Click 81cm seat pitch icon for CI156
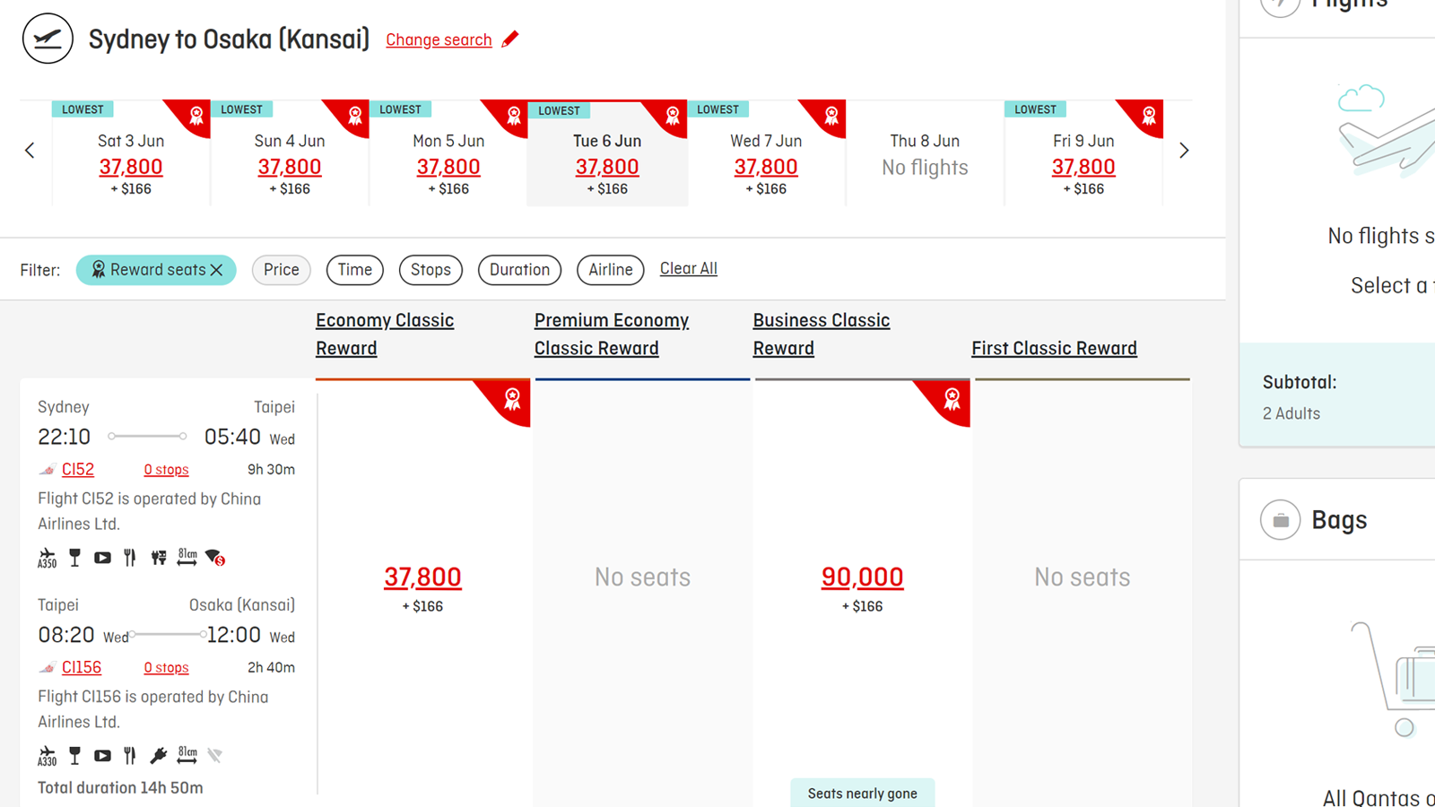The height and width of the screenshot is (807, 1435). [187, 755]
